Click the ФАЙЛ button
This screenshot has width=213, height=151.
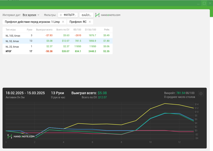tap(86, 15)
